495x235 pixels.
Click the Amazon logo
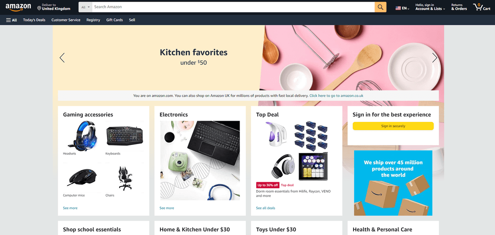pos(18,7)
